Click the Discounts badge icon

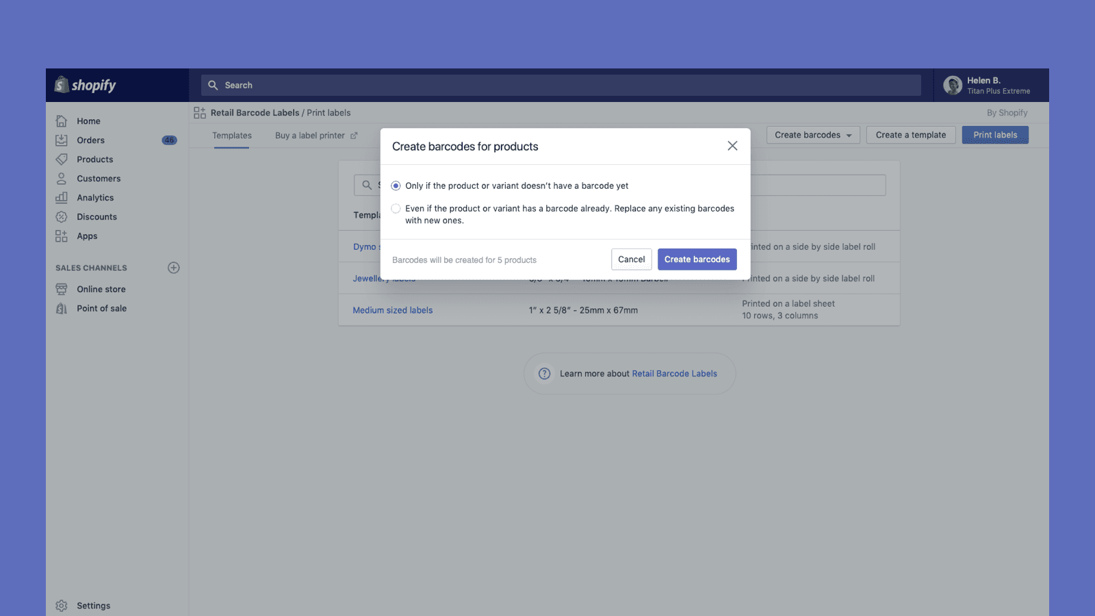click(62, 217)
